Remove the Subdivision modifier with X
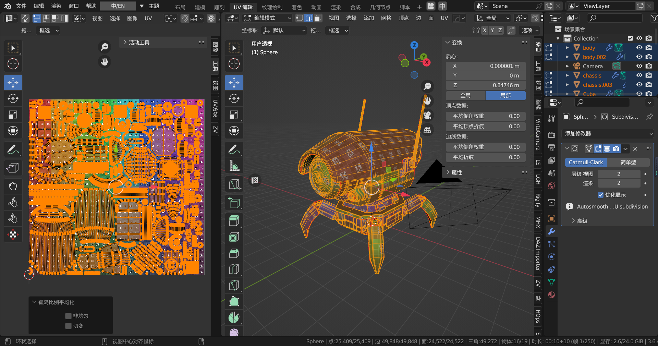Image resolution: width=658 pixels, height=346 pixels. pyautogui.click(x=635, y=148)
